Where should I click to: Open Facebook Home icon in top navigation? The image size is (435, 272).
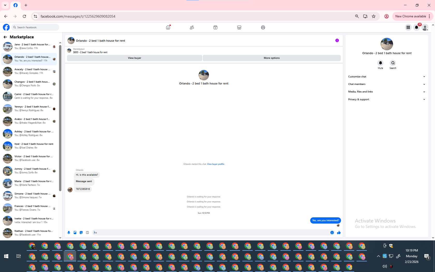(168, 27)
